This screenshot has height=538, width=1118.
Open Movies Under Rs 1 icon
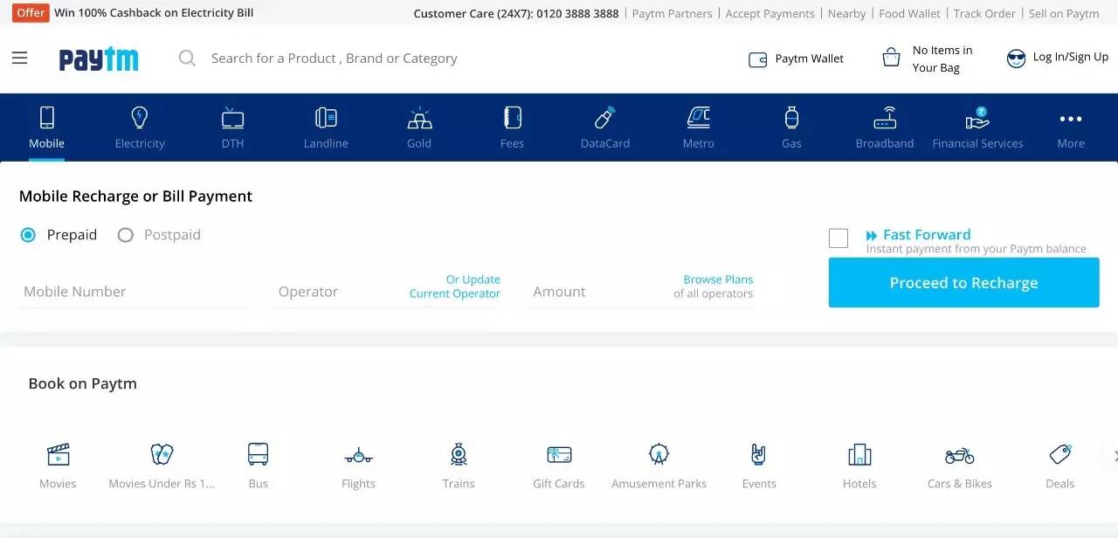point(162,454)
